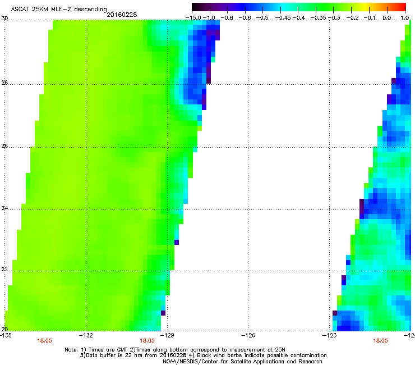Click the red 18:05 time nearest the -129 label
Image resolution: width=415 pixels, height=365 pixels.
[147, 341]
